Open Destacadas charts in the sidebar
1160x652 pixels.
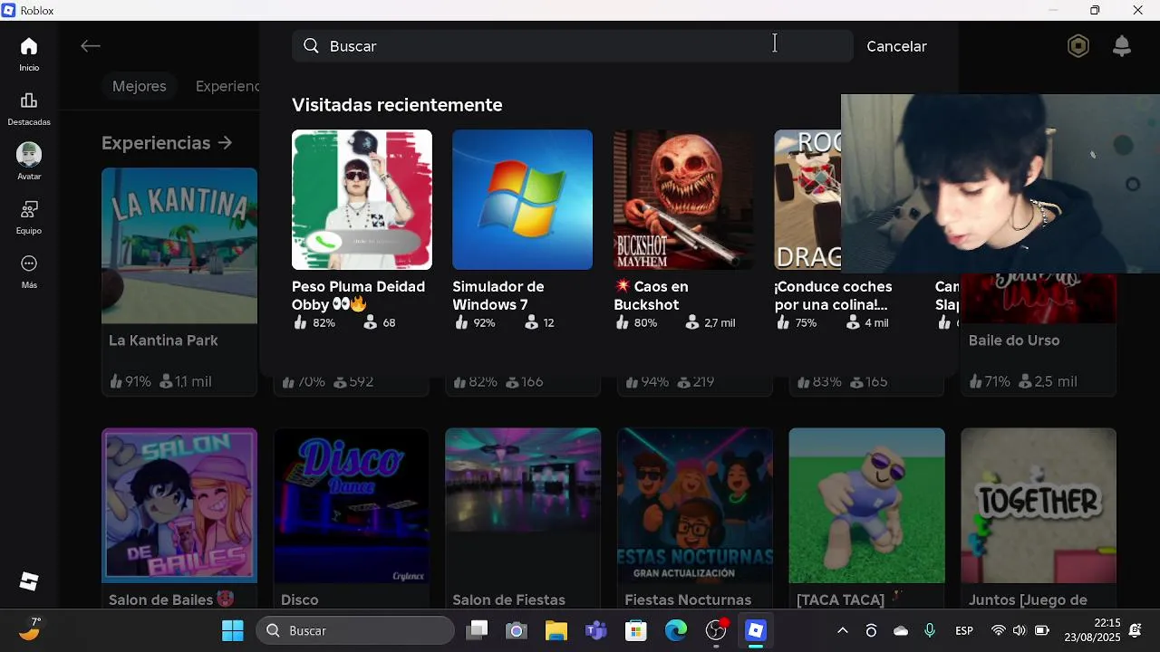pos(29,108)
